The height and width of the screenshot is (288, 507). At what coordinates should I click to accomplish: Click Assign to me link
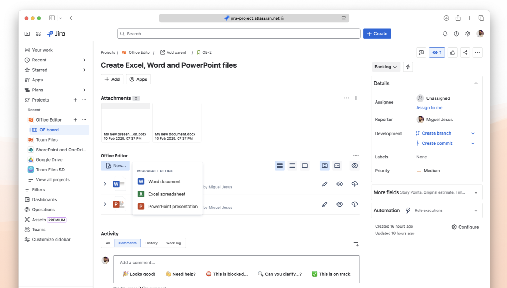coord(429,108)
